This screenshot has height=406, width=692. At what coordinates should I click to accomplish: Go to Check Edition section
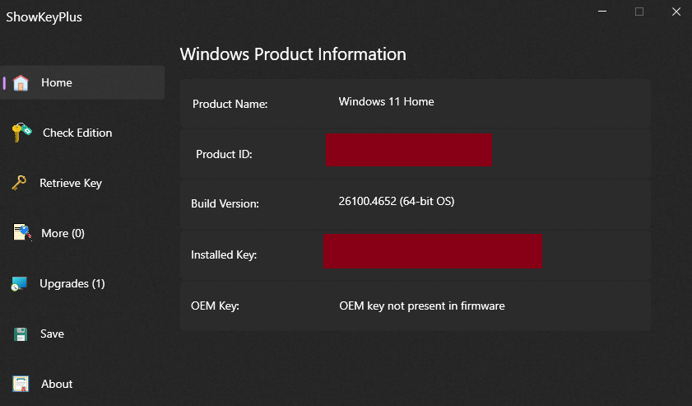pyautogui.click(x=77, y=133)
